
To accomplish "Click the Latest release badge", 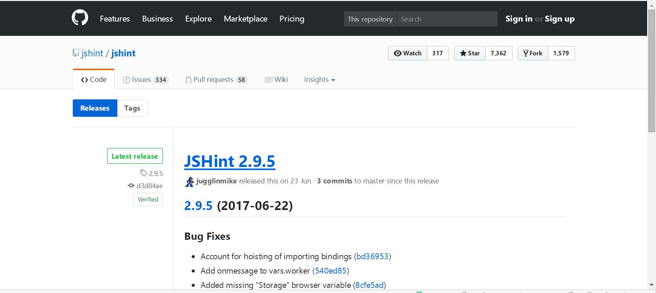I will point(135,156).
